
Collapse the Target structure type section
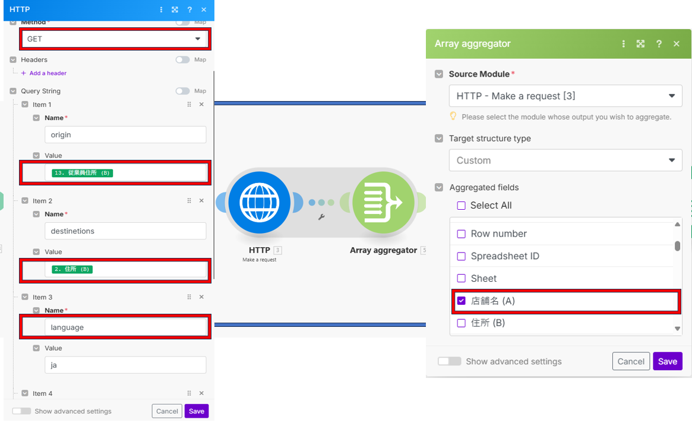tap(439, 138)
